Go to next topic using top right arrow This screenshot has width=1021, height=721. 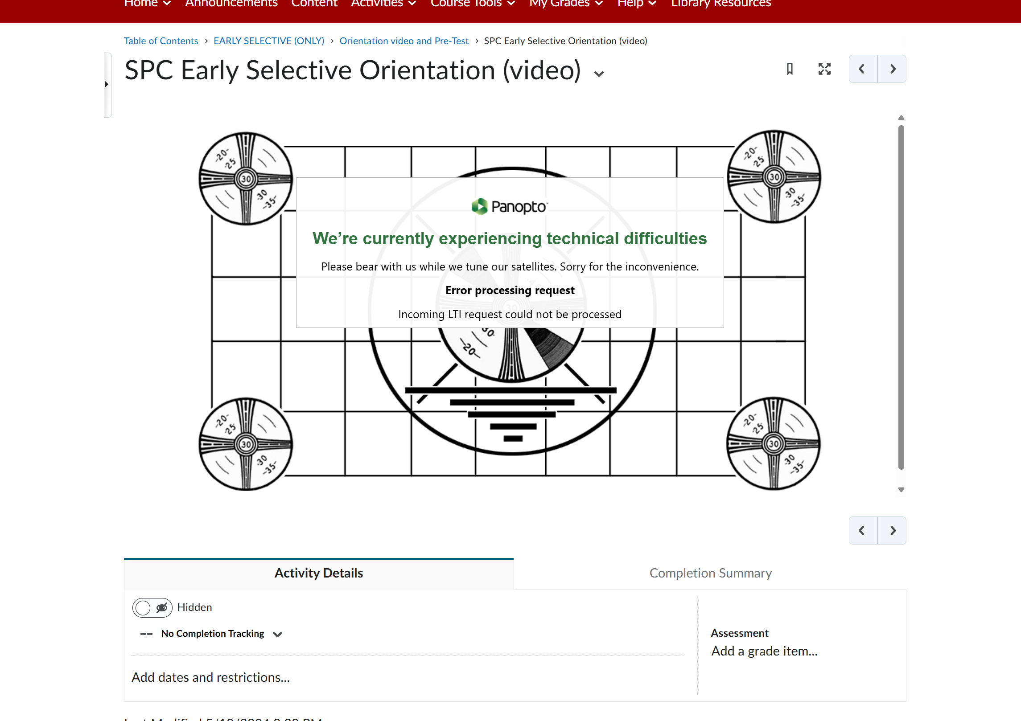[892, 69]
